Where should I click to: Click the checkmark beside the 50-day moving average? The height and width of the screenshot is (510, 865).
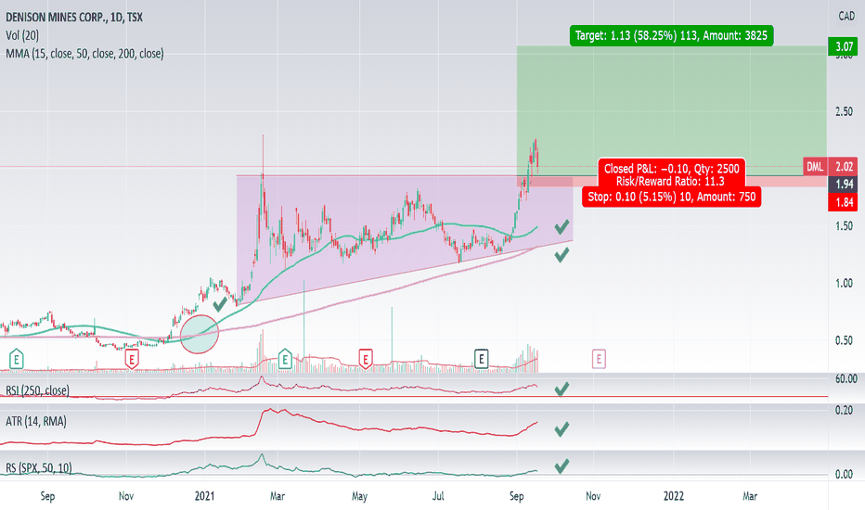click(x=562, y=226)
